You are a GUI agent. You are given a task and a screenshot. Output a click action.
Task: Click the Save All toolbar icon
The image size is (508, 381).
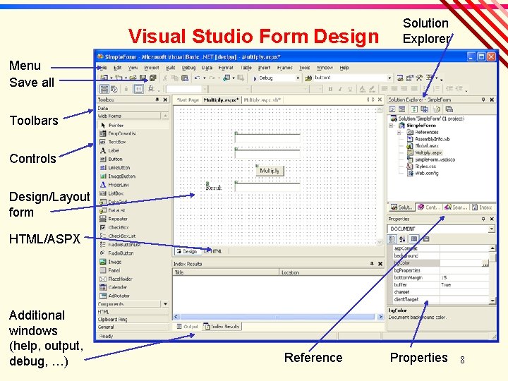tap(152, 78)
